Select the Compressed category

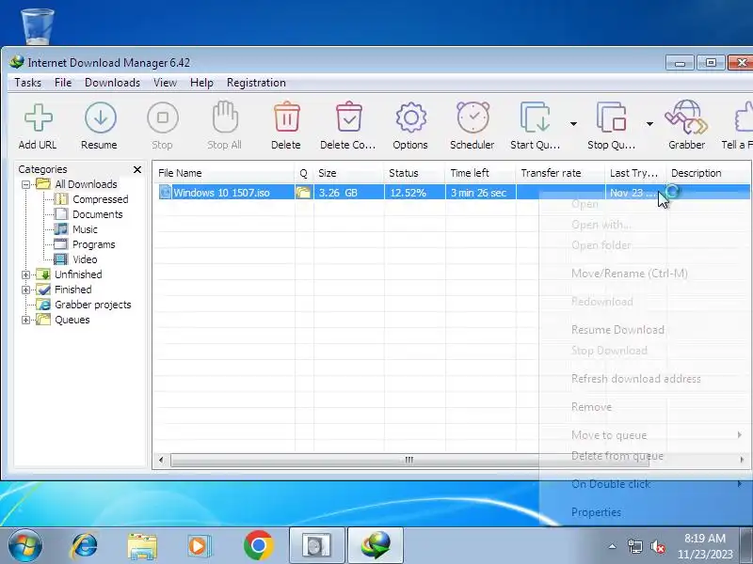(101, 199)
